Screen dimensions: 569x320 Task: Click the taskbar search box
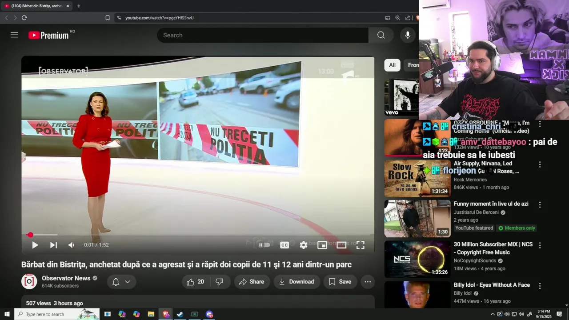(57, 314)
